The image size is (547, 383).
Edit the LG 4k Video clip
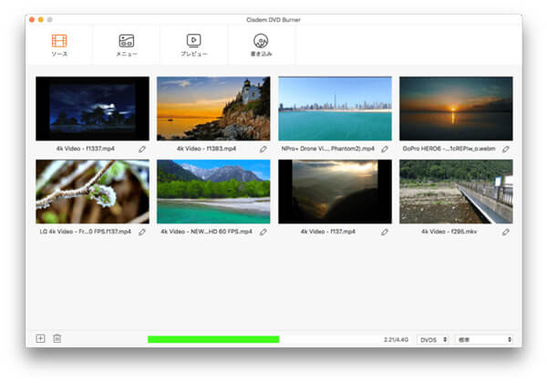pyautogui.click(x=142, y=232)
